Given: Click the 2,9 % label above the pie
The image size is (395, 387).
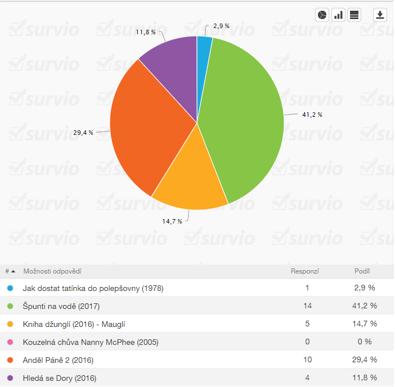Looking at the screenshot, I should click(222, 26).
